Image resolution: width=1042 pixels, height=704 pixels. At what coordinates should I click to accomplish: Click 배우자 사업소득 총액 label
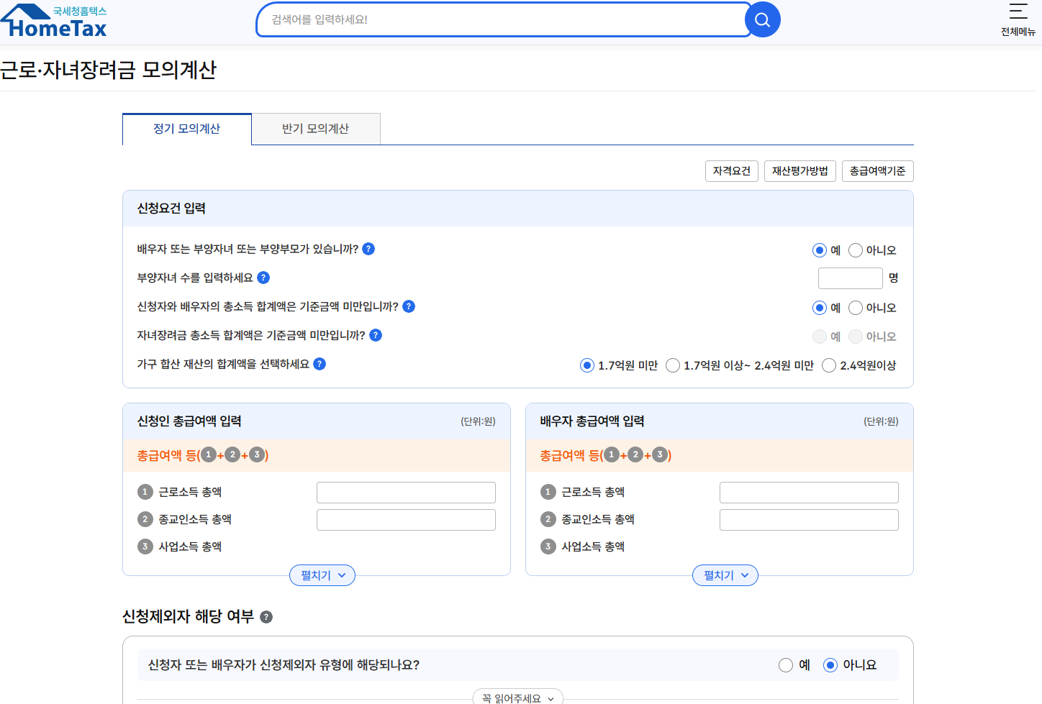(593, 547)
